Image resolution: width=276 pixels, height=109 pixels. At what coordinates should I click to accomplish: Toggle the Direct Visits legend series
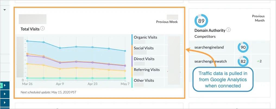144,59
